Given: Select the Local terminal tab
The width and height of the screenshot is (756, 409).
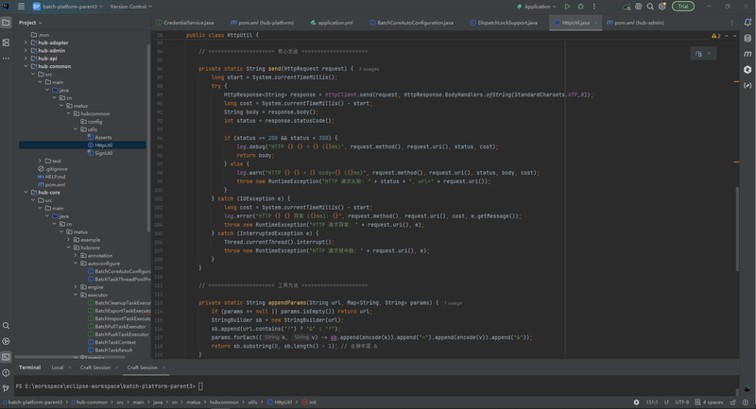Looking at the screenshot, I should point(58,367).
